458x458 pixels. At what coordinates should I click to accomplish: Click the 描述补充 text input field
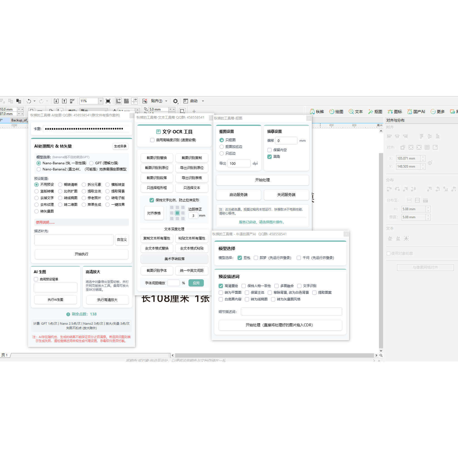(x=74, y=240)
